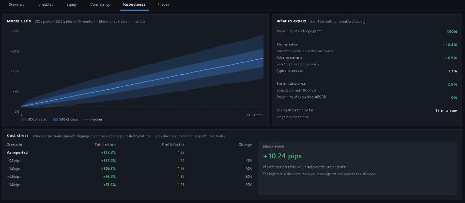Screen dimensions: 465x203
Task: Click the 1.21 profit factor cell
Action: coord(181,184)
